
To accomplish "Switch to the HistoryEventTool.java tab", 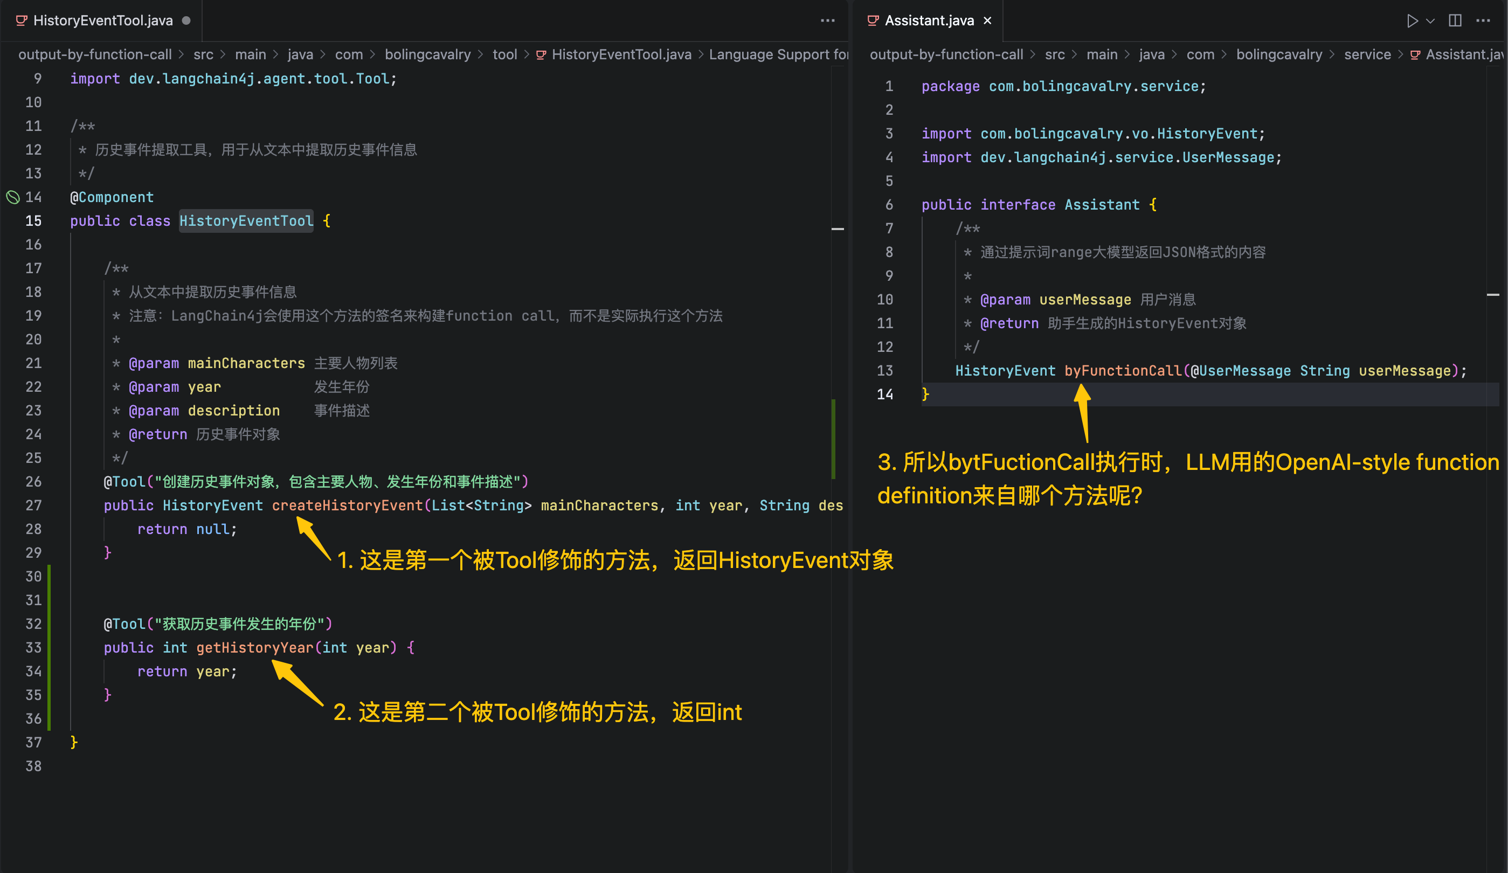I will click(x=102, y=21).
